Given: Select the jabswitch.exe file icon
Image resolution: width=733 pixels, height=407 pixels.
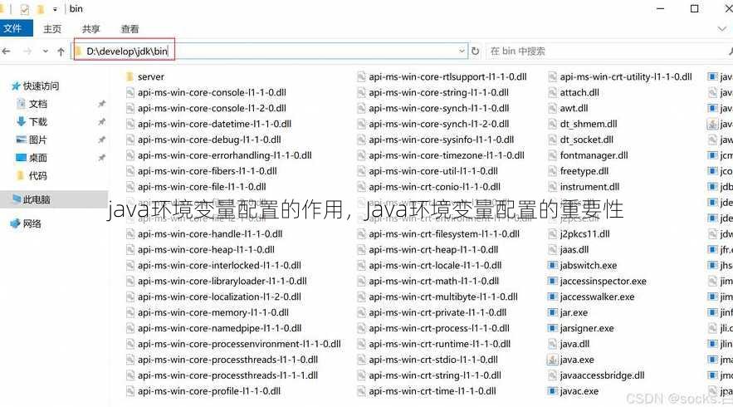Looking at the screenshot, I should point(553,265).
